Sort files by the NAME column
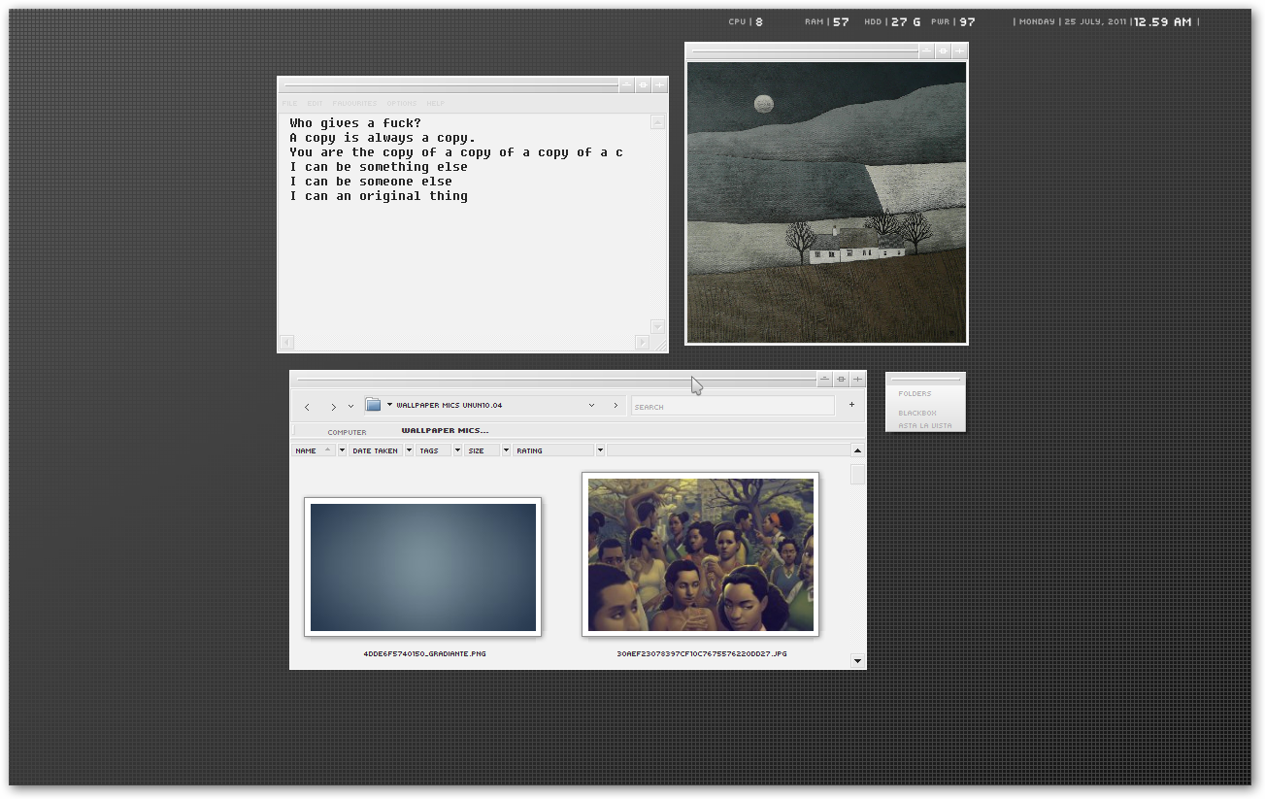Viewport: 1265px width, 799px height. point(314,450)
